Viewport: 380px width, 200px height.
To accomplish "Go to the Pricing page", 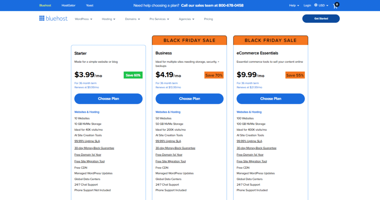I will tap(209, 19).
